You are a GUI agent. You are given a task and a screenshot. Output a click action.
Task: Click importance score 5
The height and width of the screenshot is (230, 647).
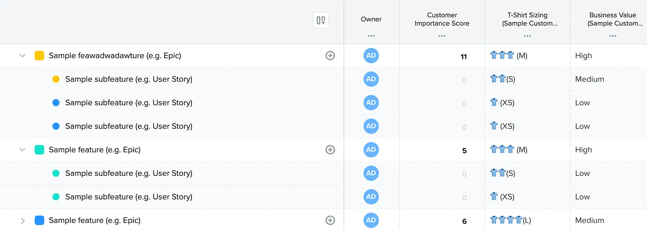464,151
